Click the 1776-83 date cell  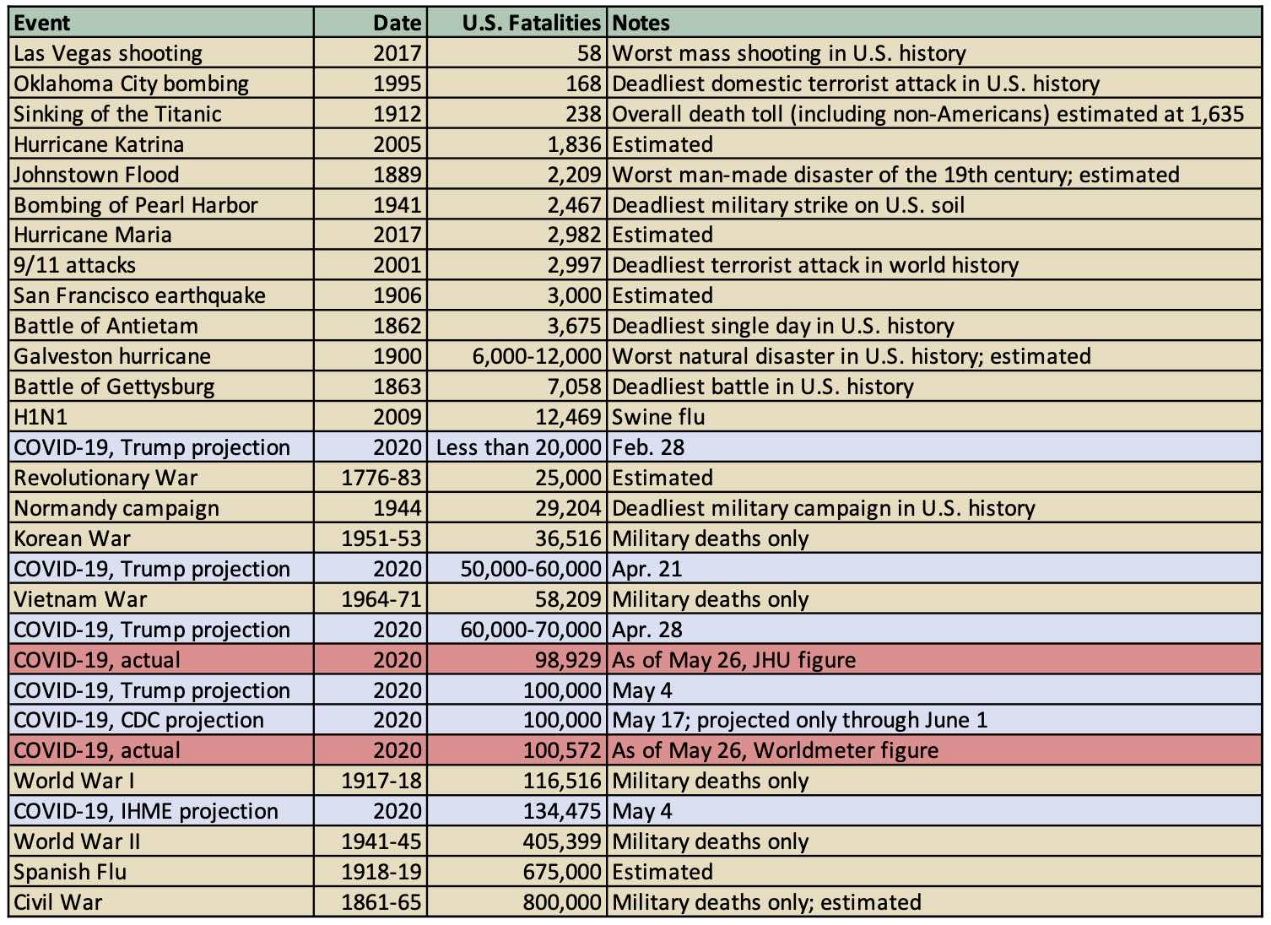[370, 478]
